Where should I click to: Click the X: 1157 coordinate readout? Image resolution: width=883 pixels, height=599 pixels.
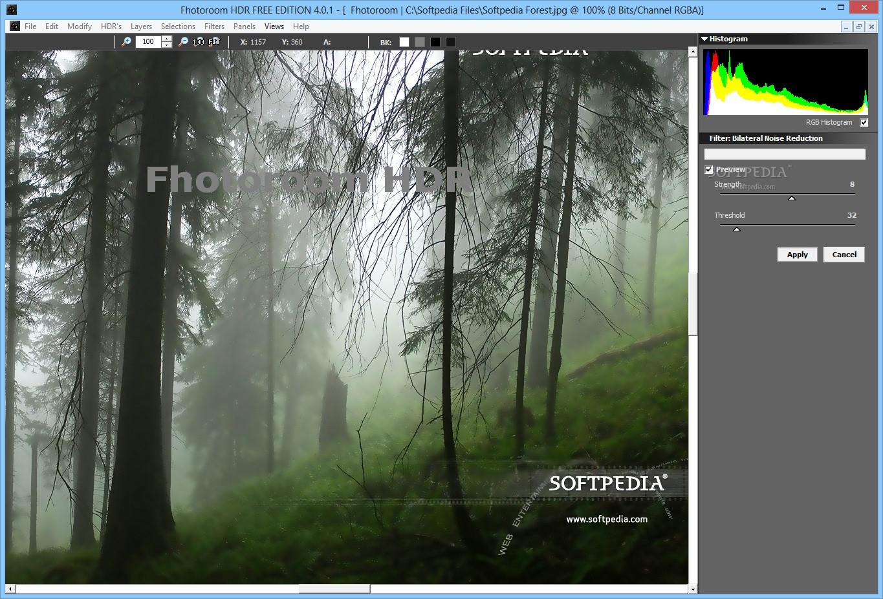click(253, 42)
